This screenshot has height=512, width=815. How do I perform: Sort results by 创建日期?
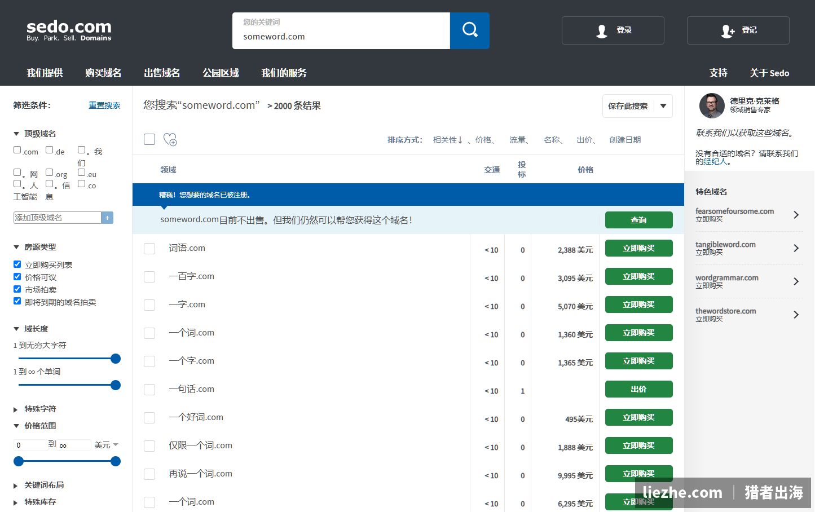(x=625, y=140)
